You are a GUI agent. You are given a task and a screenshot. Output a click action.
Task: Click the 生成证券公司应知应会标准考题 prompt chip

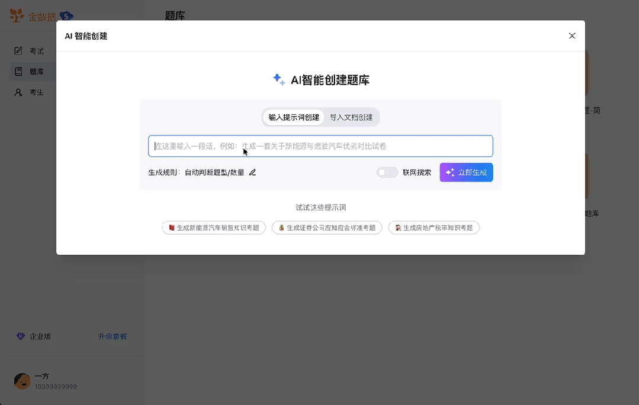tap(327, 227)
